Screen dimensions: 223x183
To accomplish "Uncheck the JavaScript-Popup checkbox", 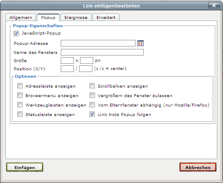I will click(16, 34).
